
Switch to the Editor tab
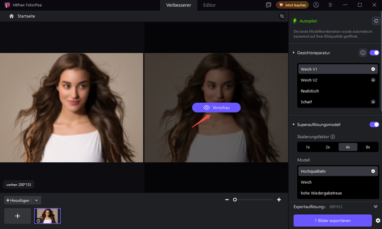(x=209, y=5)
